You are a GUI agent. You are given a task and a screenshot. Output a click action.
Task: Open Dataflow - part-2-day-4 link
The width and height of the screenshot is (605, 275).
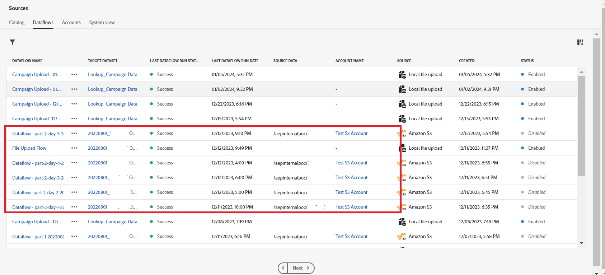click(38, 163)
